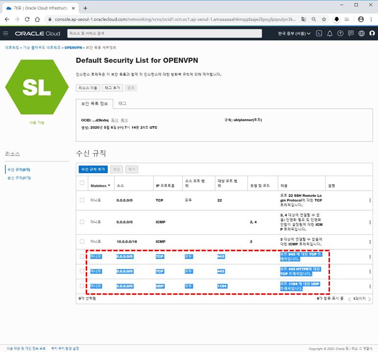Image resolution: width=378 pixels, height=352 pixels.
Task: Reload the page
Action: 27,19
